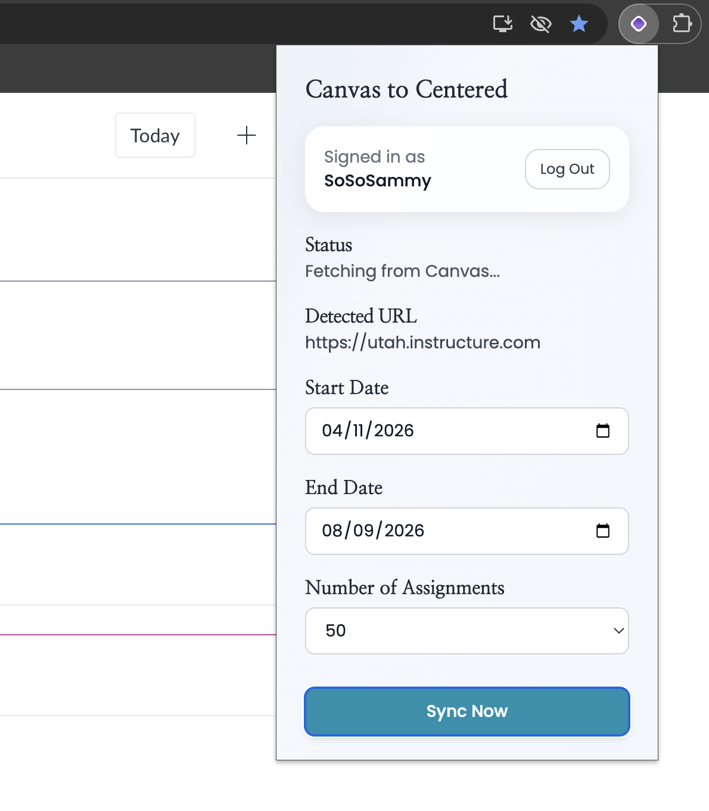
Task: Open calendar picker for Start Date
Action: 603,431
